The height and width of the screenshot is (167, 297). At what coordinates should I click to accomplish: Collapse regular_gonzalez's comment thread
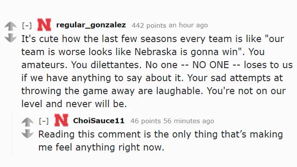tap(27, 25)
